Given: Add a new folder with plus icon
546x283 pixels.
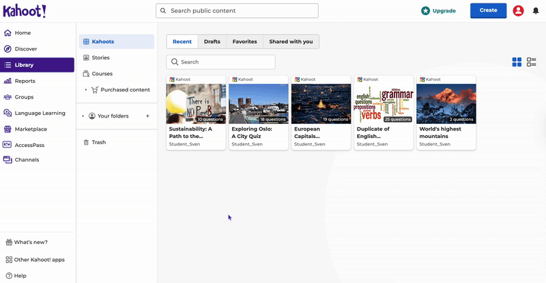Looking at the screenshot, I should click(147, 116).
